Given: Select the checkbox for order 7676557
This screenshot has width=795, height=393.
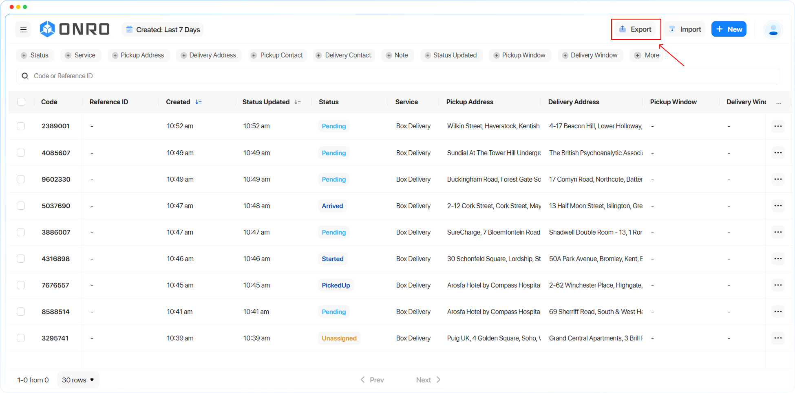Looking at the screenshot, I should pos(21,285).
